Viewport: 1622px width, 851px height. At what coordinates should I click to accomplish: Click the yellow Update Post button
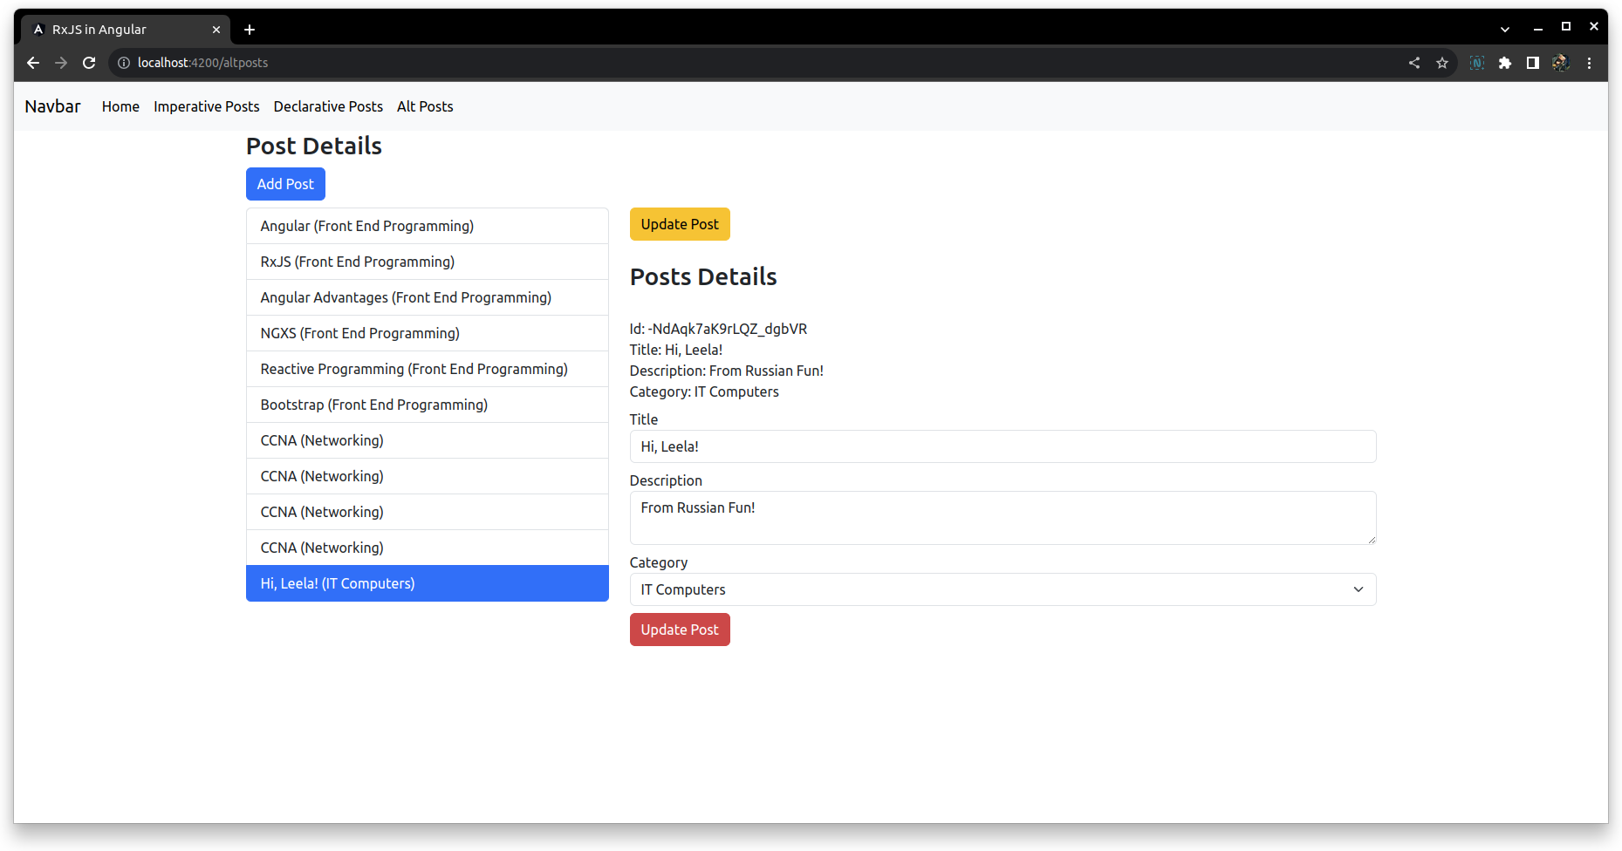click(680, 224)
